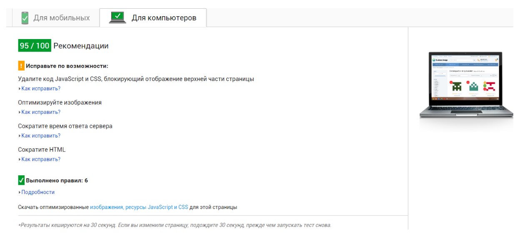Click the Выполнено правил: 6 heading
Screen dimensions: 518x236
(57, 181)
